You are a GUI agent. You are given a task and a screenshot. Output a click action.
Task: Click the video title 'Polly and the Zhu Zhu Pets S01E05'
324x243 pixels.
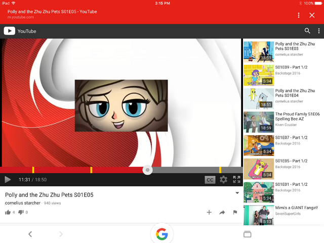pyautogui.click(x=49, y=194)
